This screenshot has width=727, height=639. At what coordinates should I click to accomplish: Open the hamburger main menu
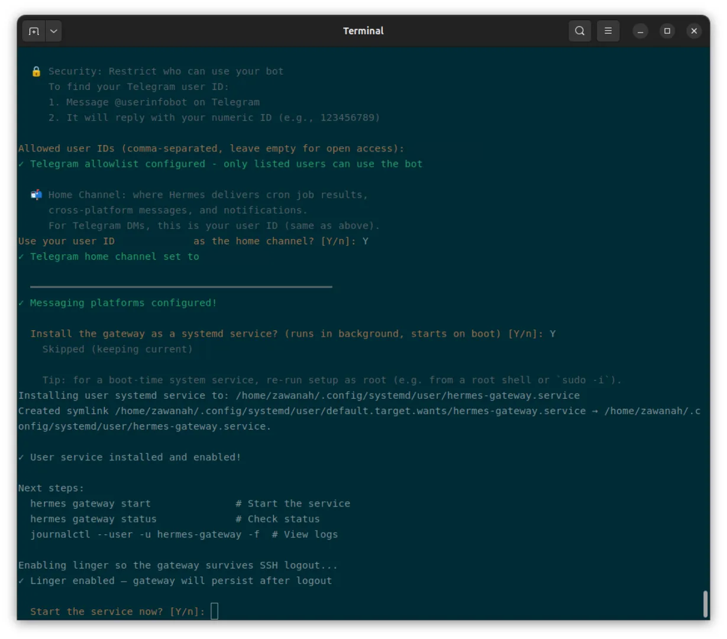[608, 31]
